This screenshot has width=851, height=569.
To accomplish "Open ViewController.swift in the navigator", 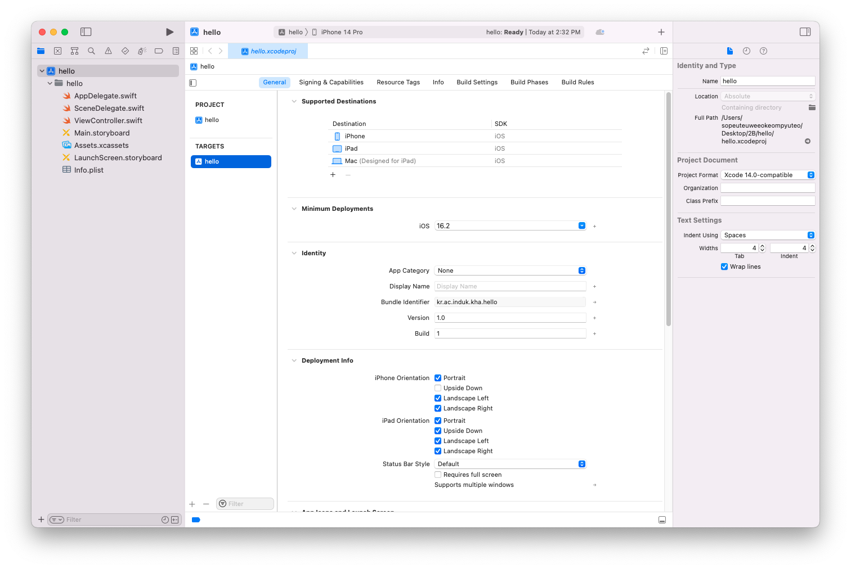I will click(108, 120).
